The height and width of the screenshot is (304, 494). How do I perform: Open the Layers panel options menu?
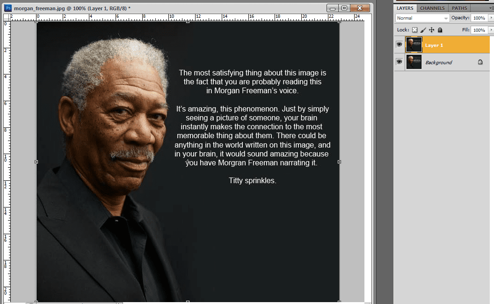point(491,8)
